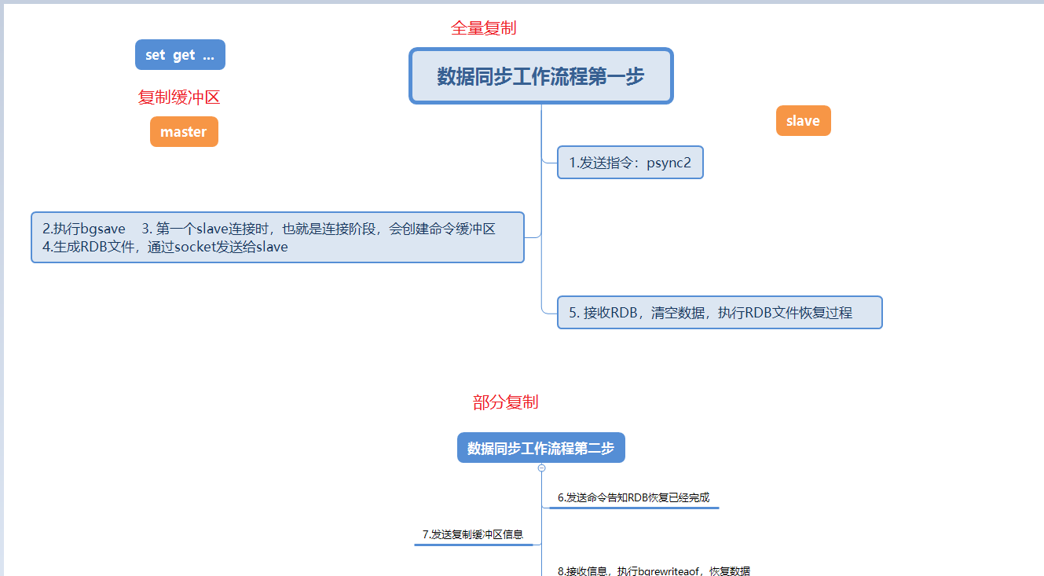Collapse the branch under 数据同步工作流程第二步
The width and height of the screenshot is (1044, 576).
pyautogui.click(x=542, y=468)
